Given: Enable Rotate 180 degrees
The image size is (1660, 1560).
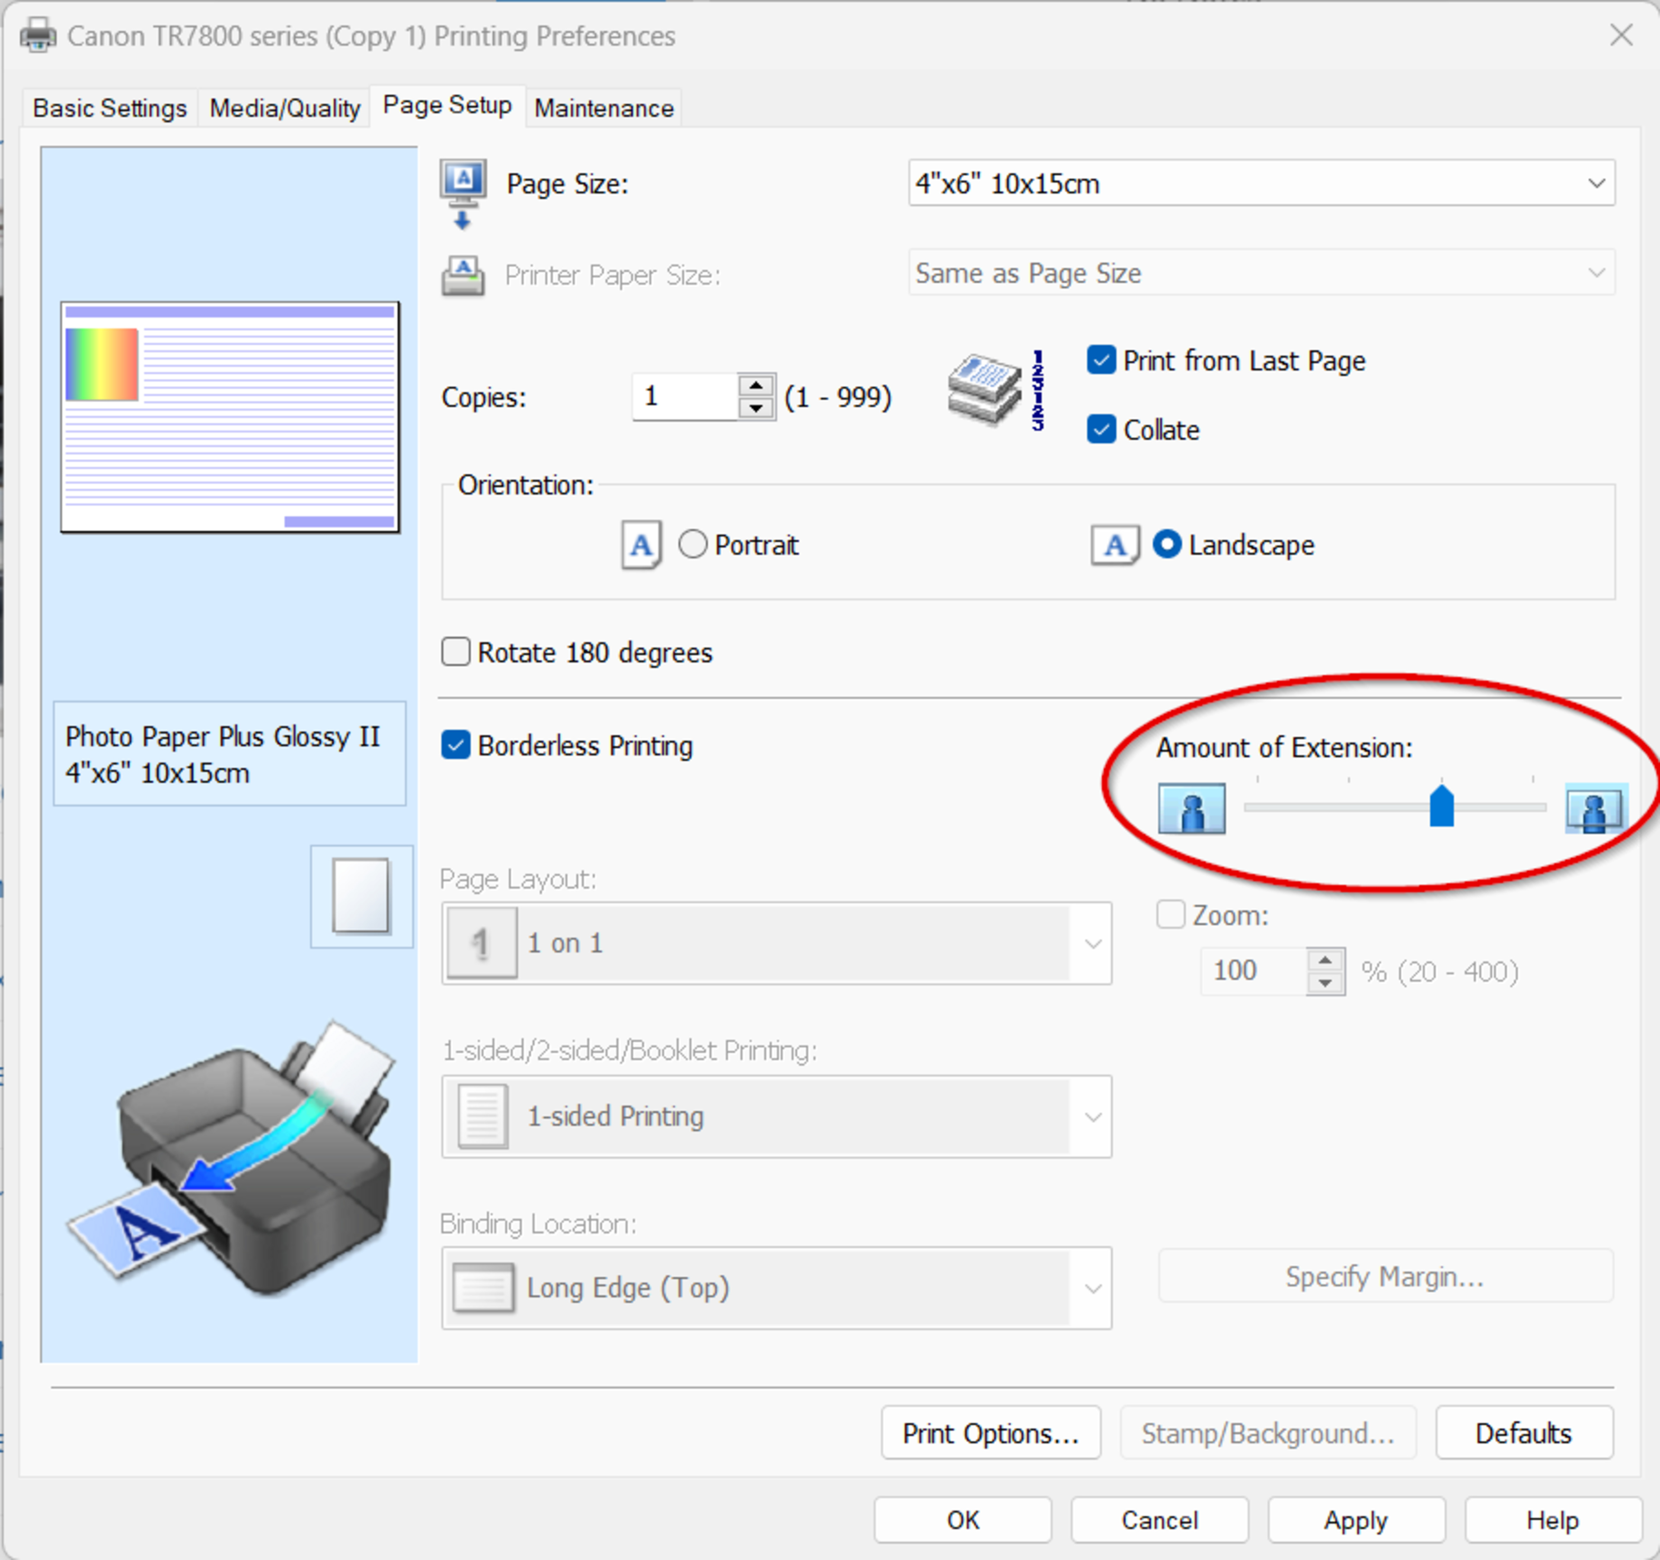Looking at the screenshot, I should click(x=456, y=652).
